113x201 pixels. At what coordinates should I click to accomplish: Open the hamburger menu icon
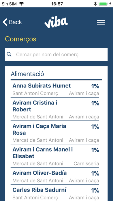101,22
